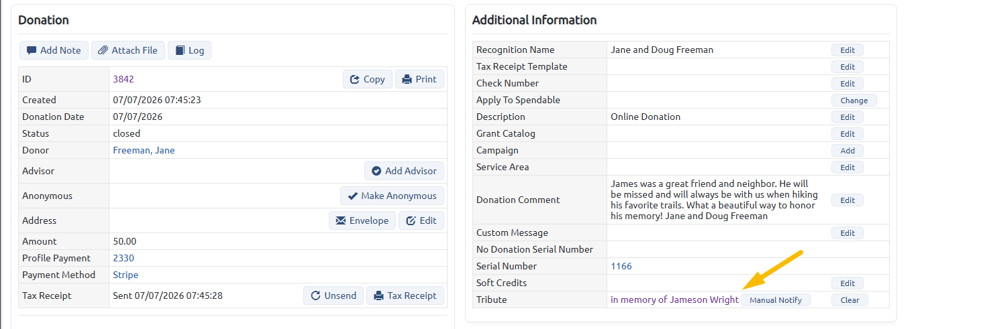This screenshot has height=329, width=981.
Task: Edit the Recognition Name
Action: tap(847, 50)
